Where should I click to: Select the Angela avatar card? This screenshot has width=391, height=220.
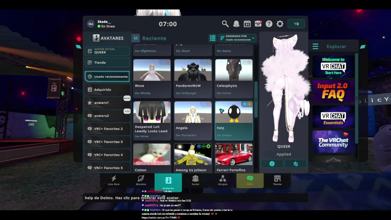click(x=193, y=120)
